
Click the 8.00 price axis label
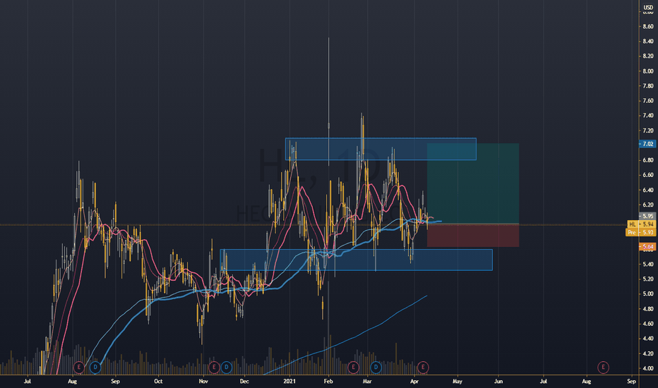pyautogui.click(x=648, y=71)
